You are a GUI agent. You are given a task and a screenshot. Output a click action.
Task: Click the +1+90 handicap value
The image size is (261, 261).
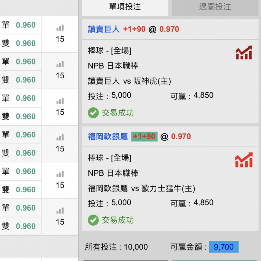pos(134,29)
